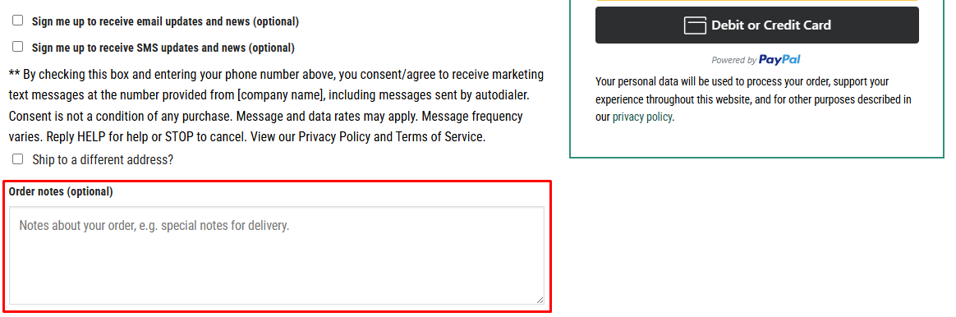Click the yellow PayPal button strip at top

click(756, 1)
